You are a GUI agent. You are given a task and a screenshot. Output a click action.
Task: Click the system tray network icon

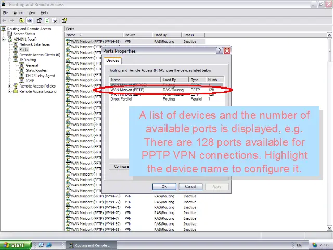314,245
